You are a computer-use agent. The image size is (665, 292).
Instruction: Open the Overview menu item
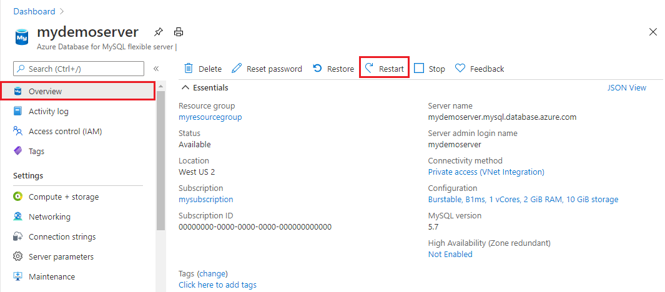pyautogui.click(x=45, y=91)
